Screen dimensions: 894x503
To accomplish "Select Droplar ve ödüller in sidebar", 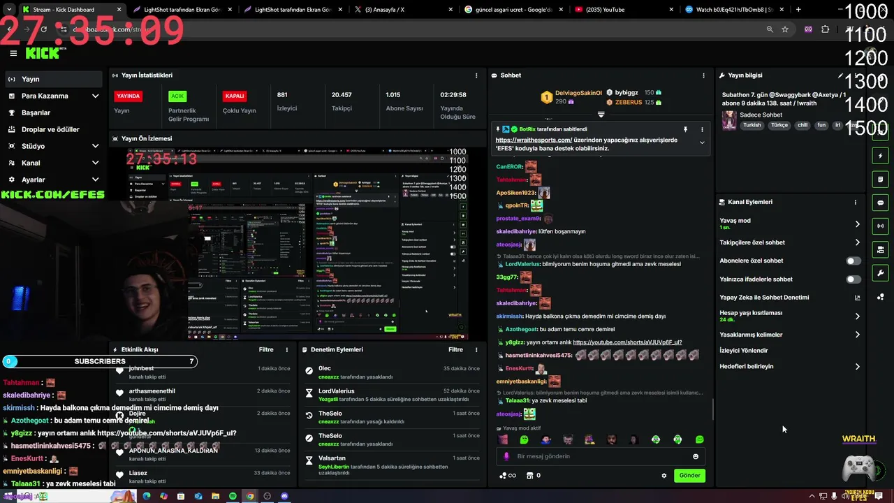I will (x=53, y=129).
